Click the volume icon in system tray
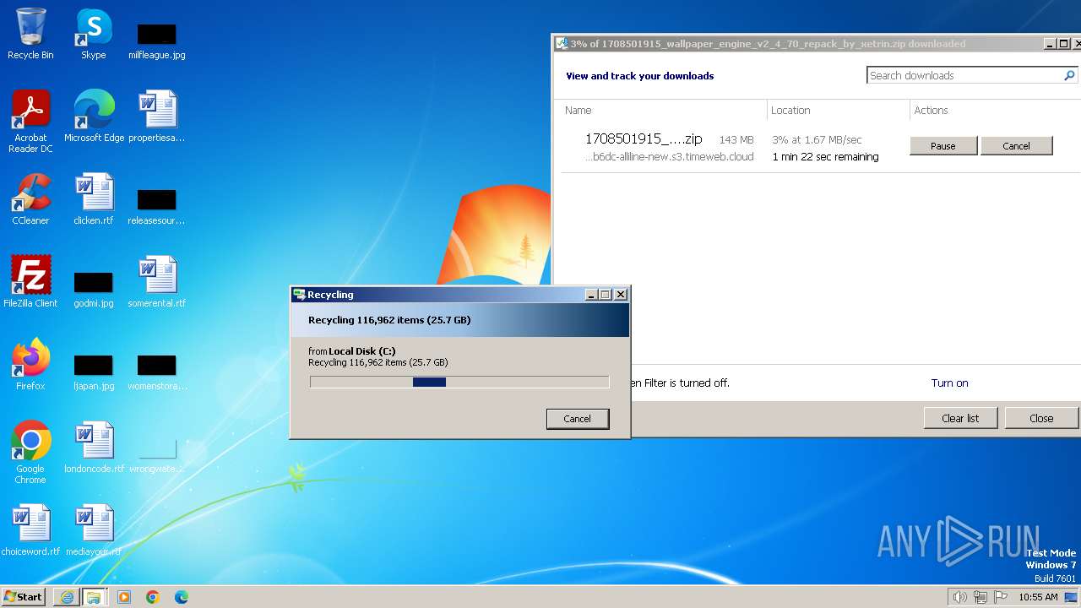 (x=959, y=597)
